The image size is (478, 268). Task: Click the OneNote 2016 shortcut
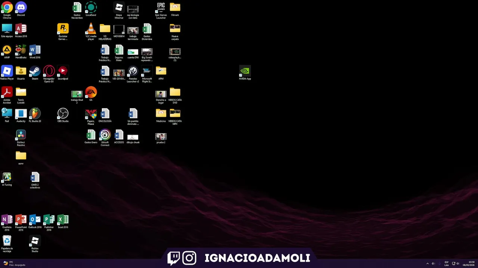click(x=7, y=220)
